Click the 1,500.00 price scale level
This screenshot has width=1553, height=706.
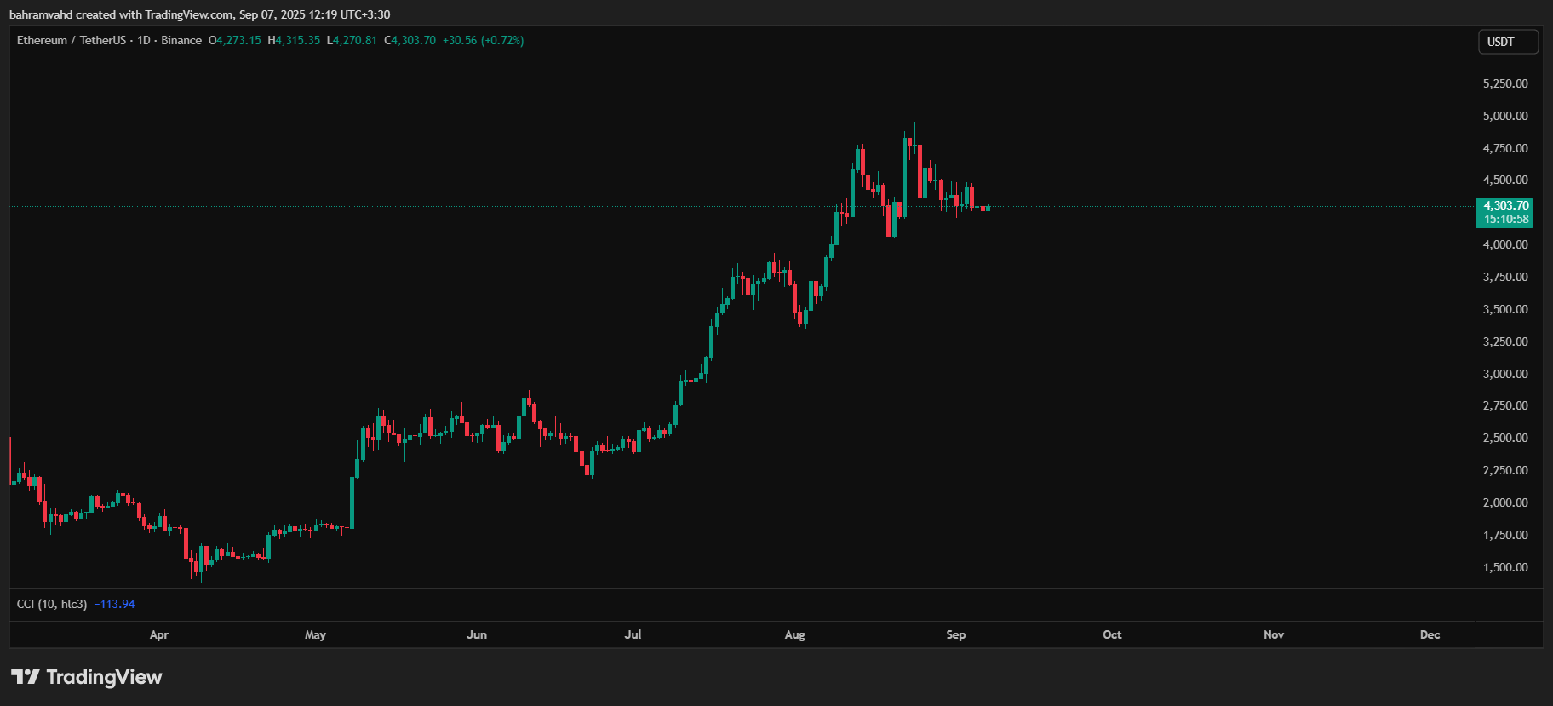[1504, 567]
